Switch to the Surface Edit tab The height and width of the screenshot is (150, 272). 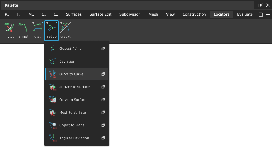(x=100, y=14)
